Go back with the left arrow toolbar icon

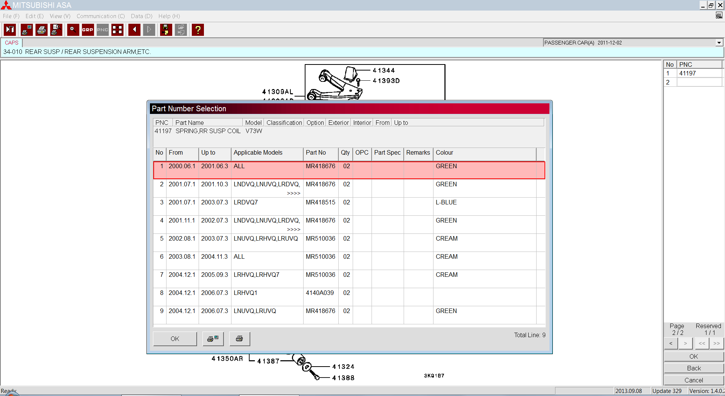tap(134, 30)
